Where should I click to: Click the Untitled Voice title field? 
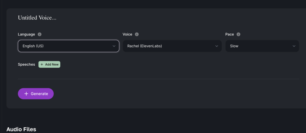pos(37,18)
